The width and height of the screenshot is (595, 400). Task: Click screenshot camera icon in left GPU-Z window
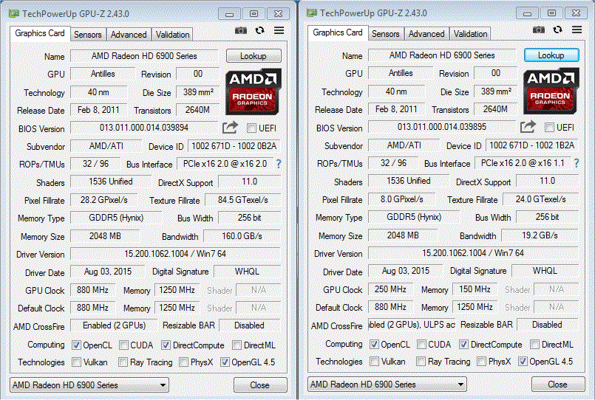(x=240, y=30)
